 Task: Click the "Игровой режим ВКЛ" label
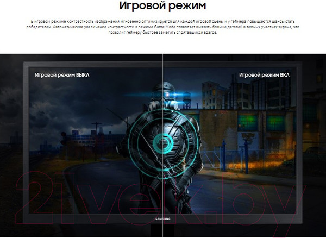coord(265,75)
